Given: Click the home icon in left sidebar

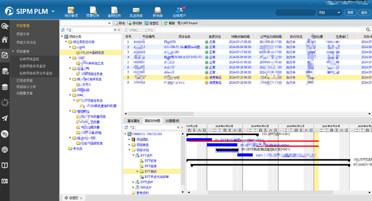Looking at the screenshot, I should coord(5,40).
